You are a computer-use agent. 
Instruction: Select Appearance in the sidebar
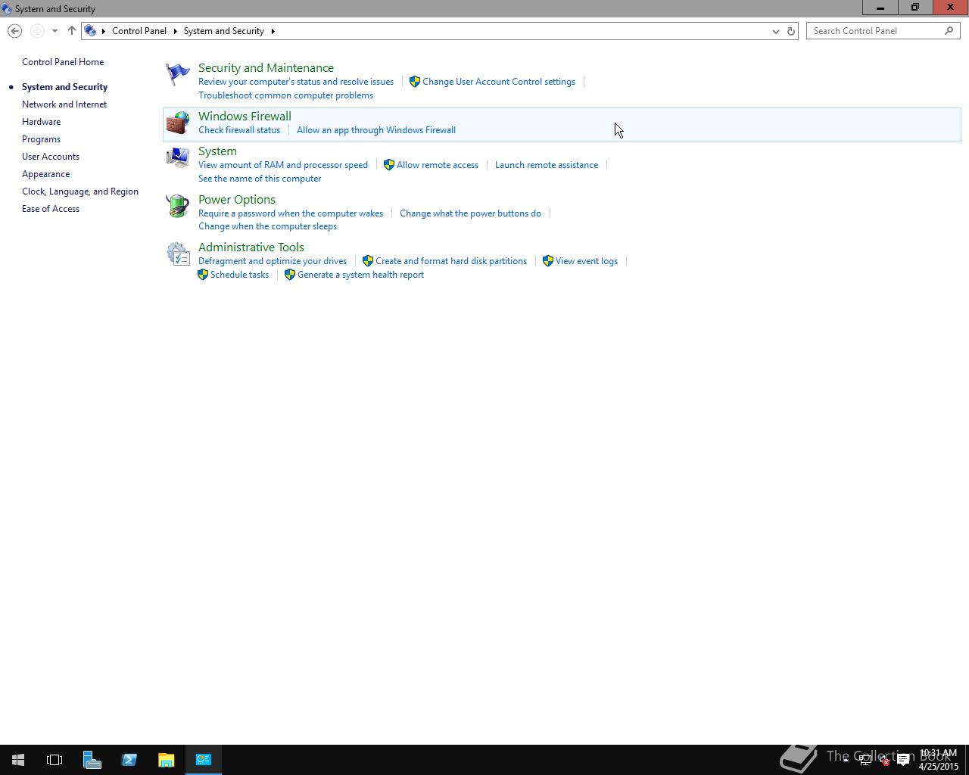tap(45, 174)
